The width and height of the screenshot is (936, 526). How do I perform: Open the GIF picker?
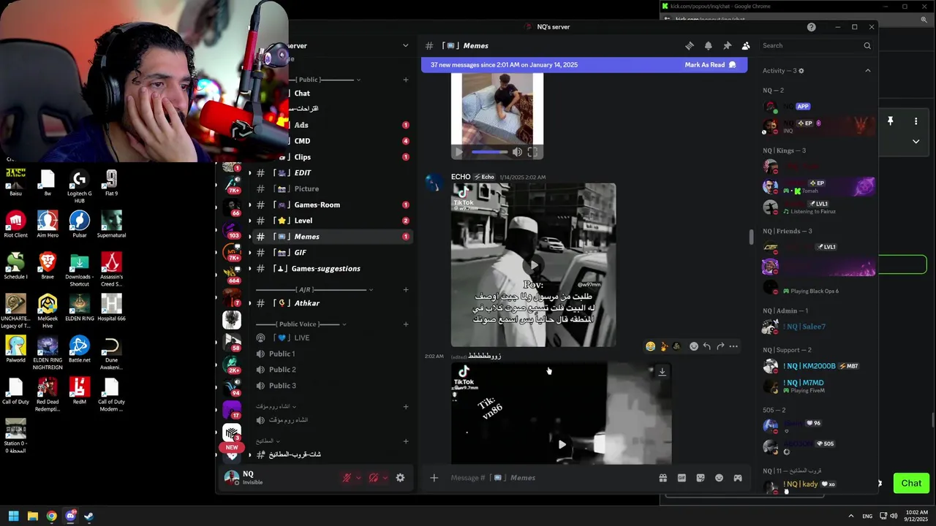[x=682, y=478]
